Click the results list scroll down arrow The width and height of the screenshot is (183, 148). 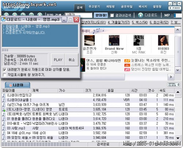(178, 138)
